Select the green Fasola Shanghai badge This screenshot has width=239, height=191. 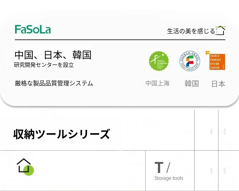[159, 61]
